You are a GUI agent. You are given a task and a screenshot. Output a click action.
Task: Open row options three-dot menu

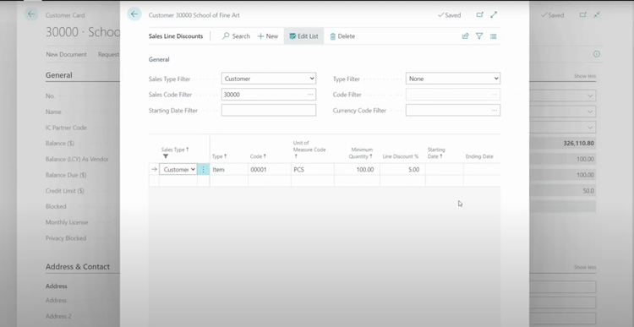click(204, 169)
